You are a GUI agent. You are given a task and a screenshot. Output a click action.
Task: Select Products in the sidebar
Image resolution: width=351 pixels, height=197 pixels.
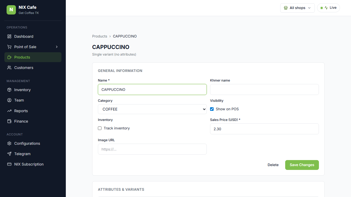pos(33,57)
